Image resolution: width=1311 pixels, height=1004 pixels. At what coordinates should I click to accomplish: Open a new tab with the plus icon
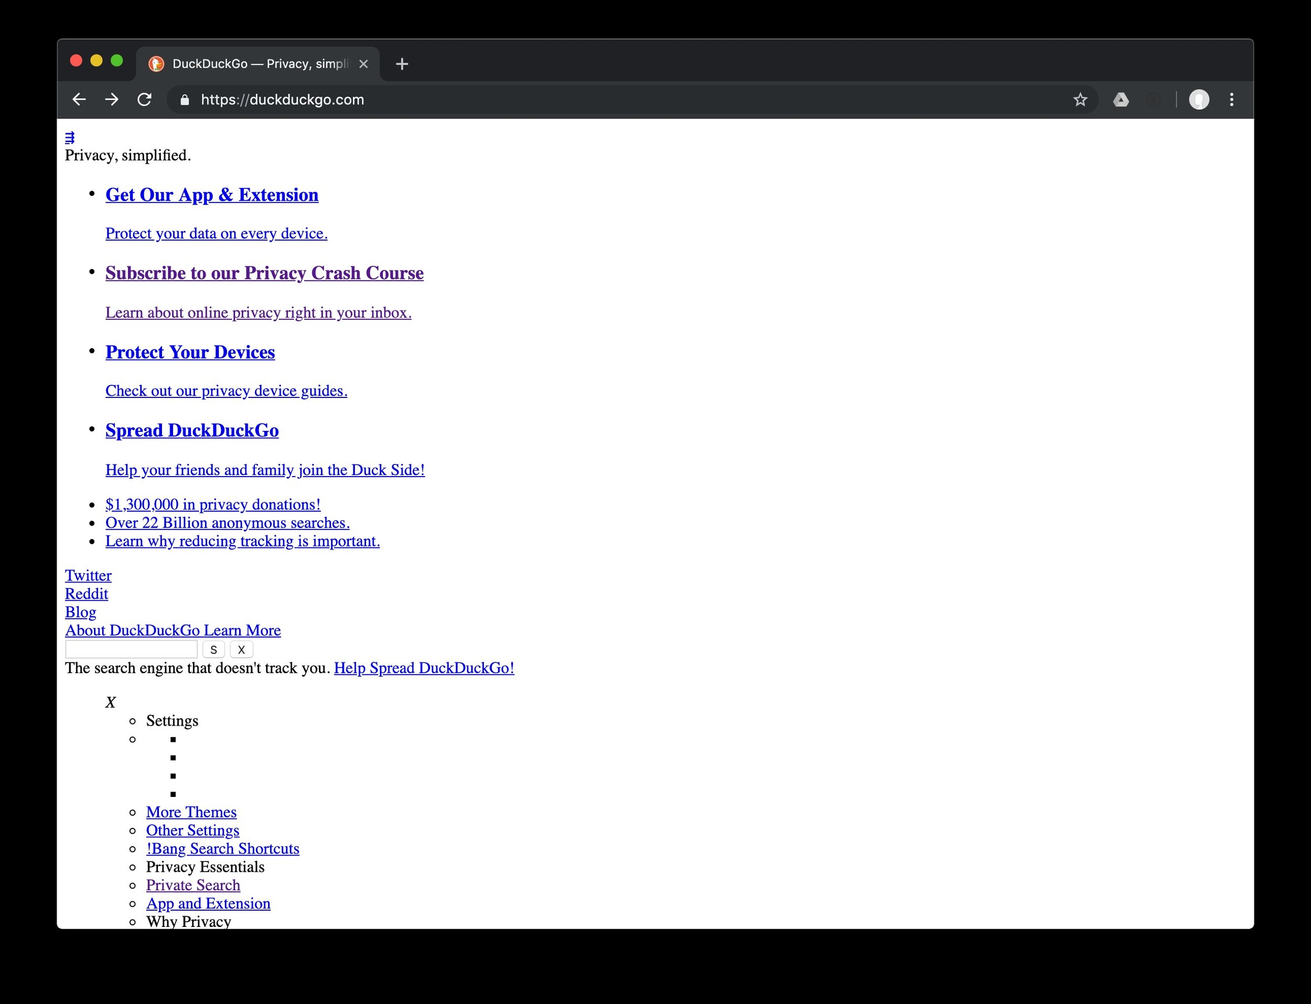pos(402,64)
